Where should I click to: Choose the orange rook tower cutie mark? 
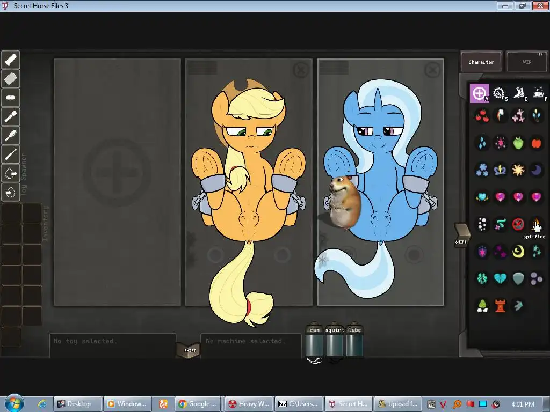coord(500,305)
